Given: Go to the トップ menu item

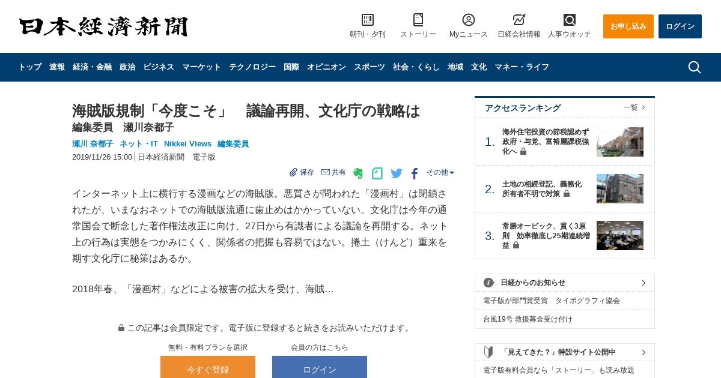Looking at the screenshot, I should (30, 67).
